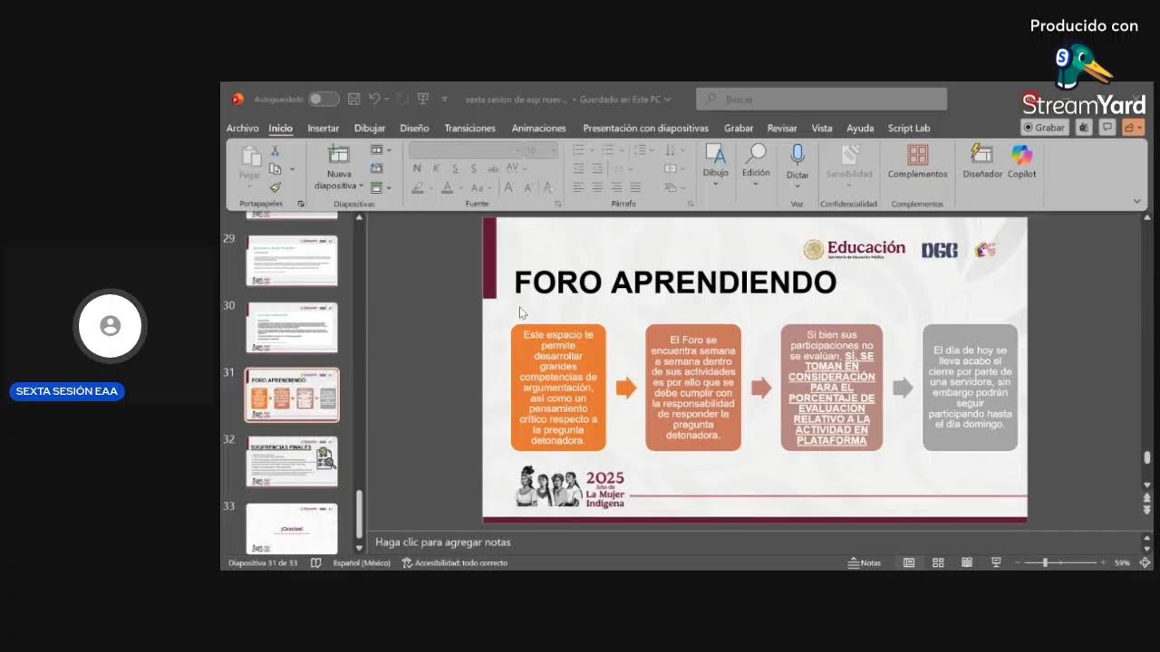1160x652 pixels.
Task: Click the Save icon in the title bar
Action: [353, 99]
